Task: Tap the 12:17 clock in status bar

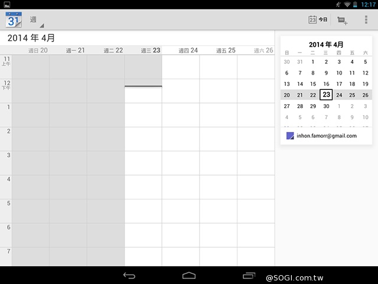Action: (368, 5)
